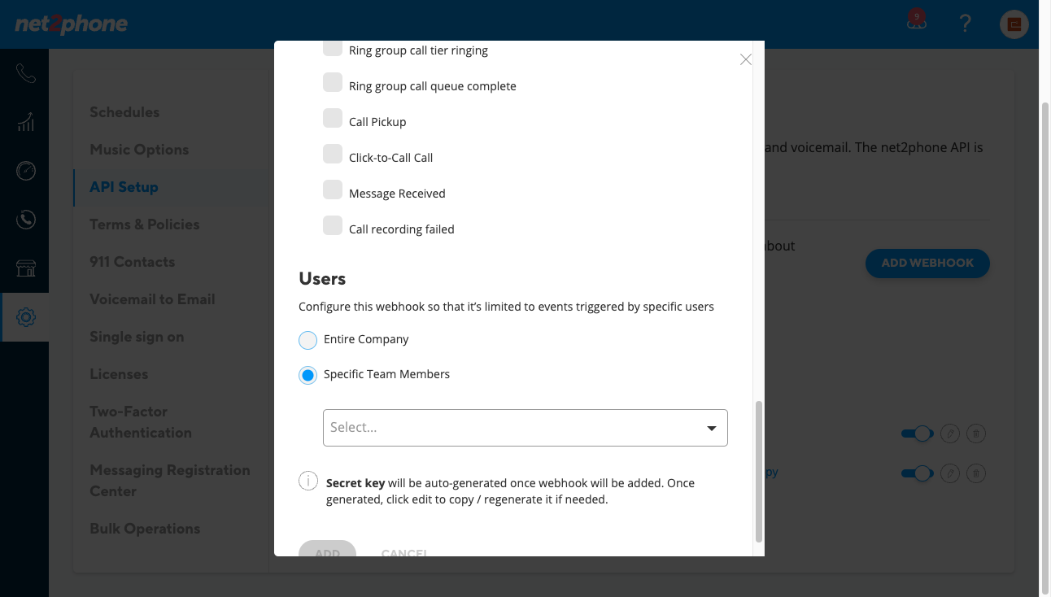
Task: Go to the Schedules settings section
Action: coord(124,112)
